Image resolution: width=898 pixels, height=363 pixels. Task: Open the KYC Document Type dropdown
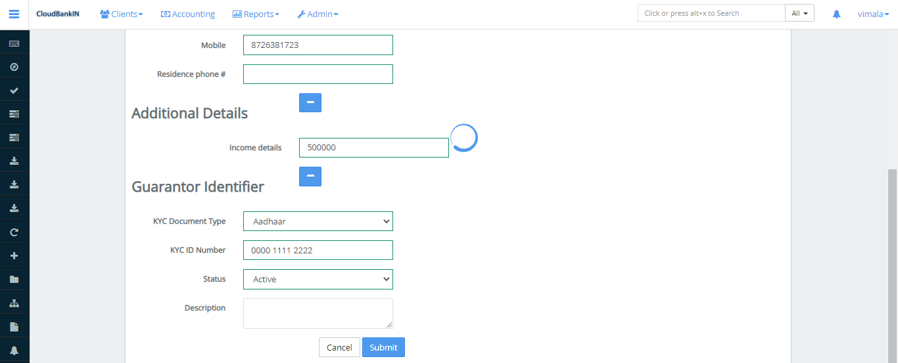[x=318, y=221]
